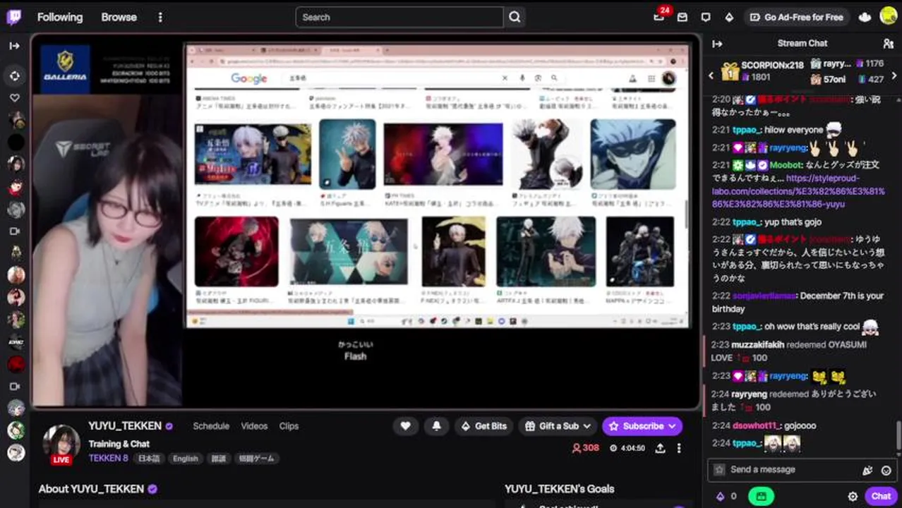The width and height of the screenshot is (902, 508).
Task: Click the Go Ad-Free for Free button
Action: pos(797,17)
